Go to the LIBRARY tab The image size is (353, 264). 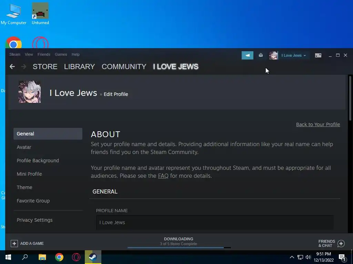click(80, 66)
